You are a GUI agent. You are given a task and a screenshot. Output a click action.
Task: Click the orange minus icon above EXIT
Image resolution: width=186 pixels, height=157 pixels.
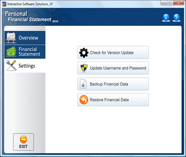24,139
